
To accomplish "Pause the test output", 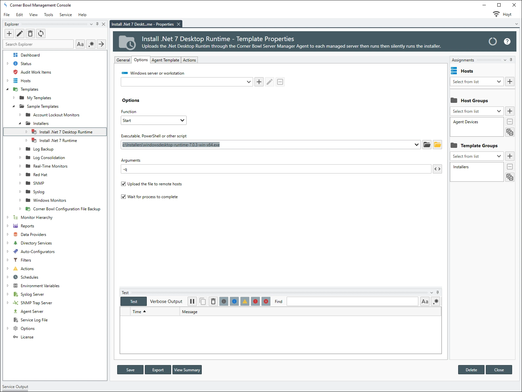I will (192, 301).
